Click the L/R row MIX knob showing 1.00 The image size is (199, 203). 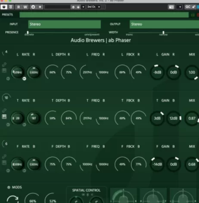tap(192, 72)
